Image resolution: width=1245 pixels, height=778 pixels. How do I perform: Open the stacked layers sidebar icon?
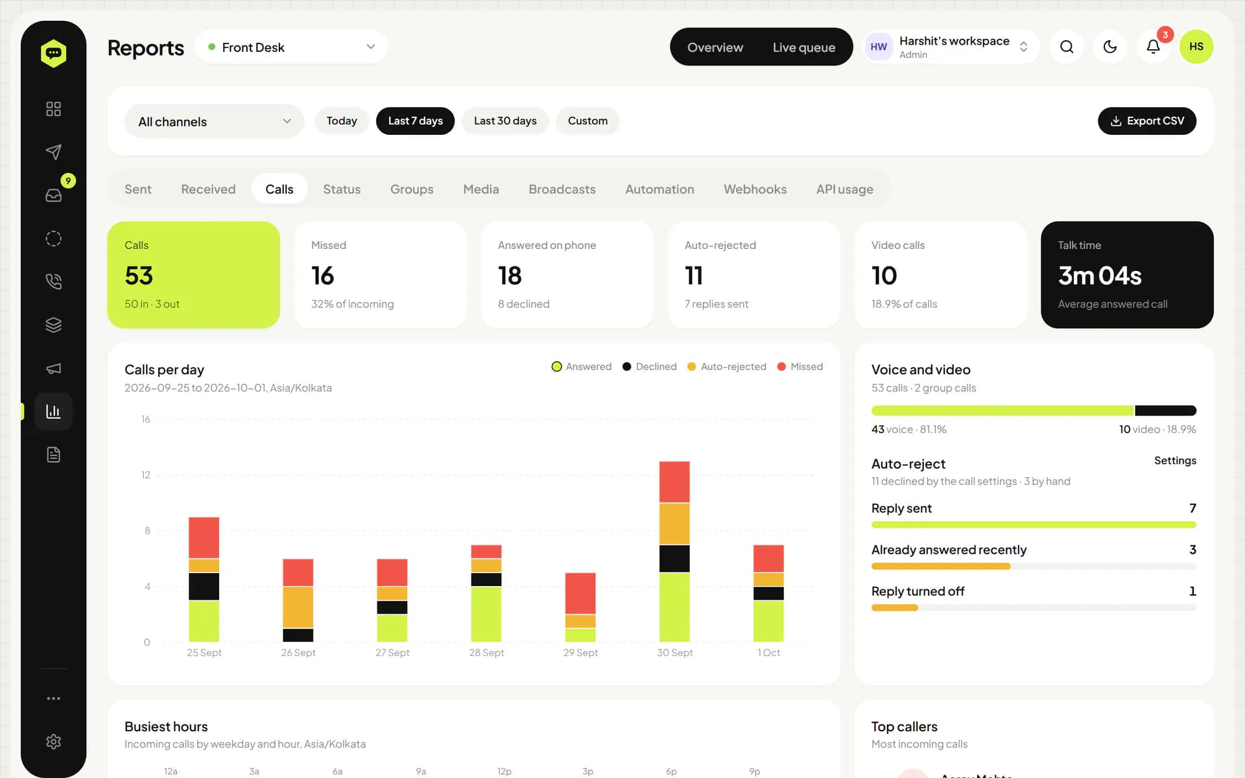[53, 325]
